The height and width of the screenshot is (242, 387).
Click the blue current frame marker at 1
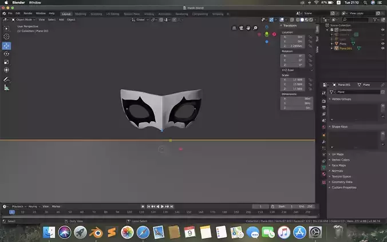[x=12, y=212]
